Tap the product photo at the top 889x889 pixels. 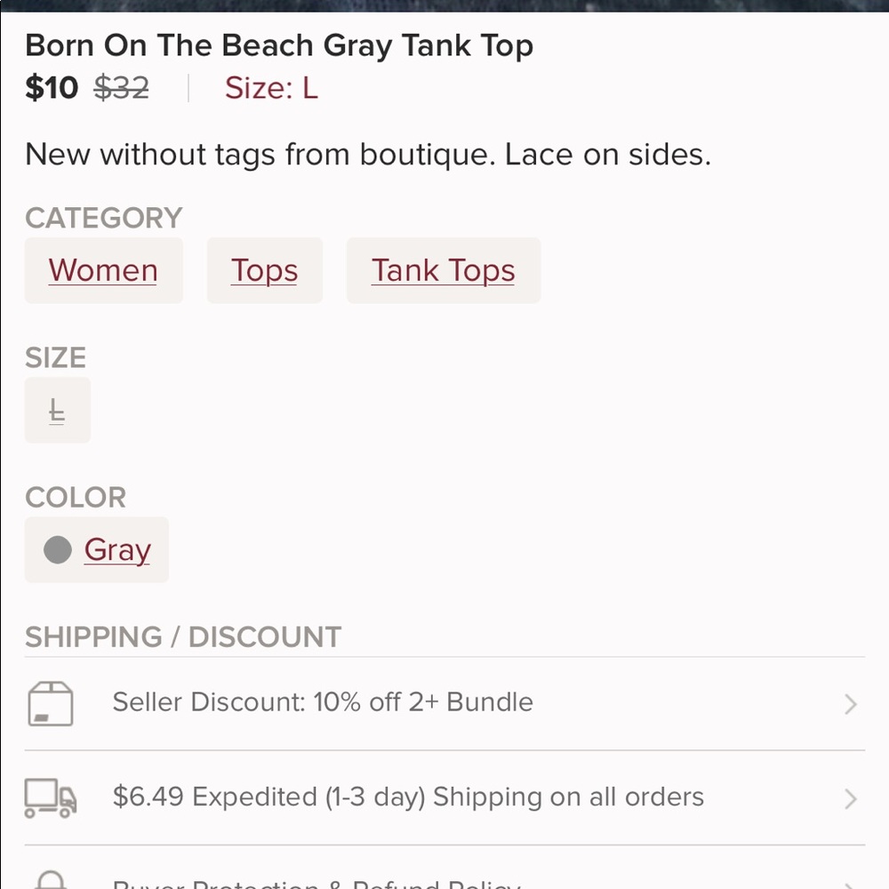(444, 5)
